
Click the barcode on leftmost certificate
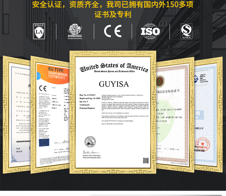[23, 142]
